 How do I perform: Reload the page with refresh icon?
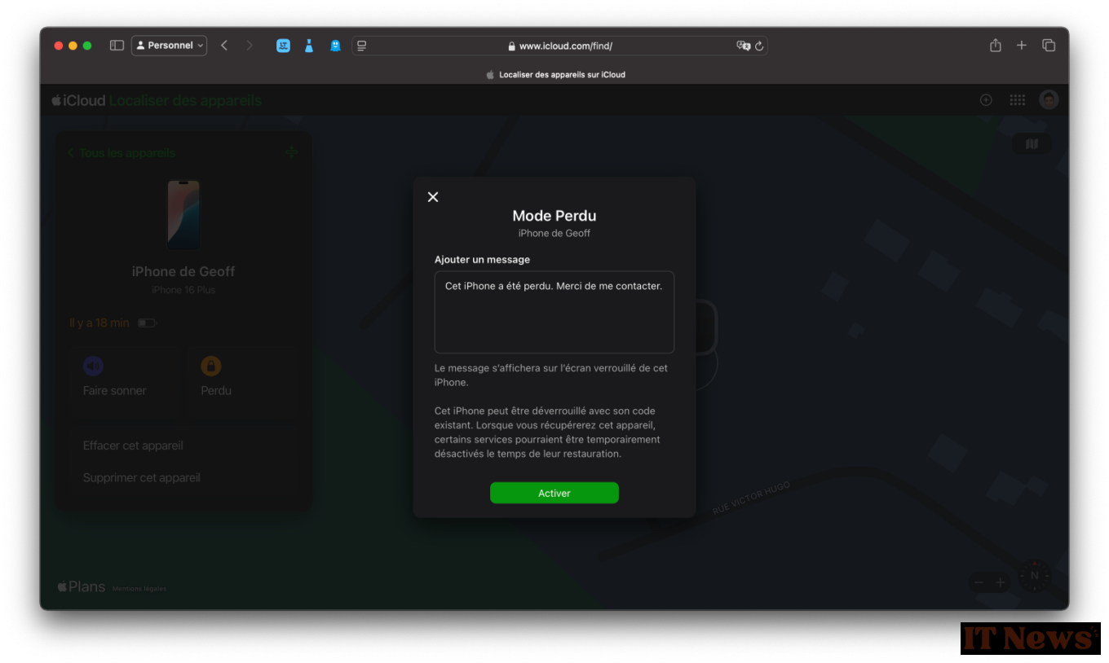[759, 46]
